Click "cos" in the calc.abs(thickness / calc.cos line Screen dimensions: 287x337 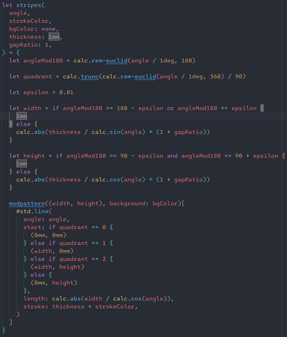click(115, 180)
